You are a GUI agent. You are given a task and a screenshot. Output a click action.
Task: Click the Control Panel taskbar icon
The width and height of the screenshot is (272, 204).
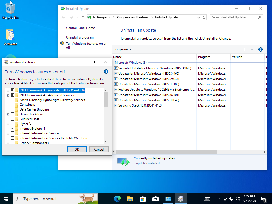click(x=168, y=199)
